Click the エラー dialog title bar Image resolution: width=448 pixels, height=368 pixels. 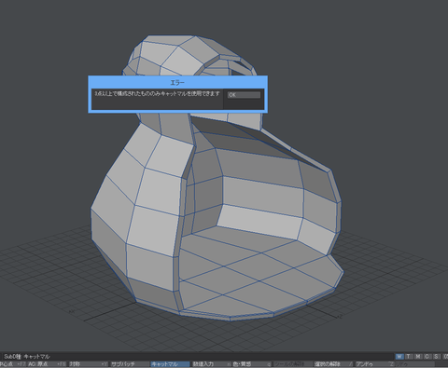(x=177, y=83)
